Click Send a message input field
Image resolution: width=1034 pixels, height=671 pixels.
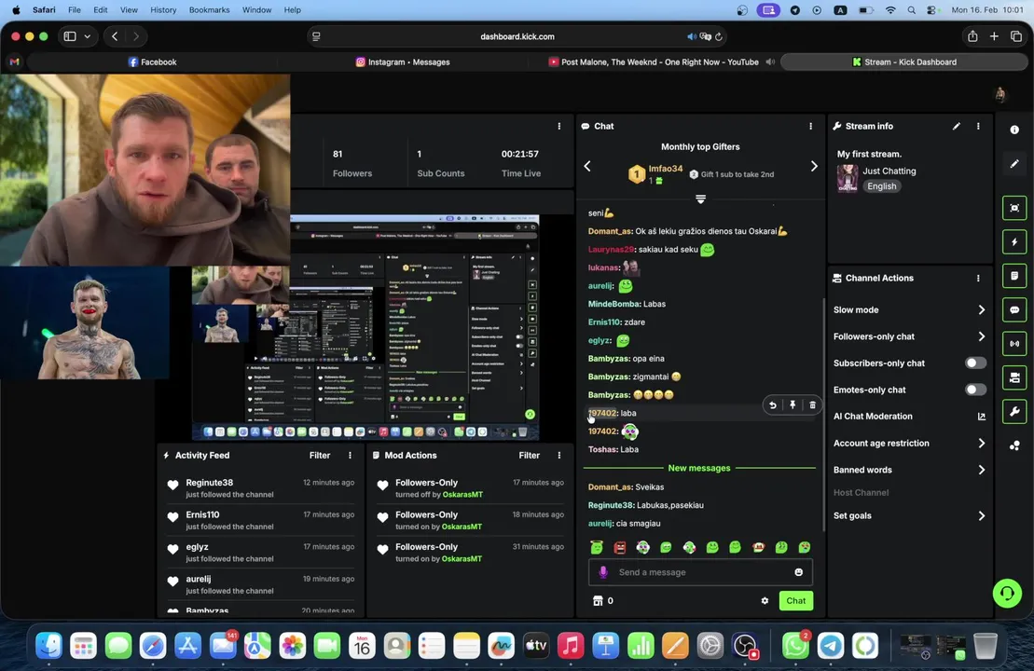point(700,572)
